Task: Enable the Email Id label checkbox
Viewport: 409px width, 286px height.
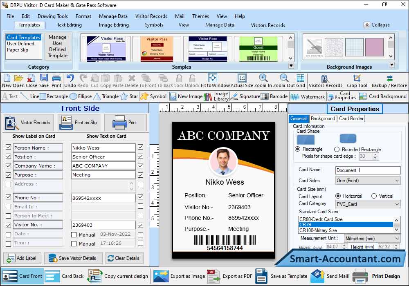Action: tap(8, 207)
